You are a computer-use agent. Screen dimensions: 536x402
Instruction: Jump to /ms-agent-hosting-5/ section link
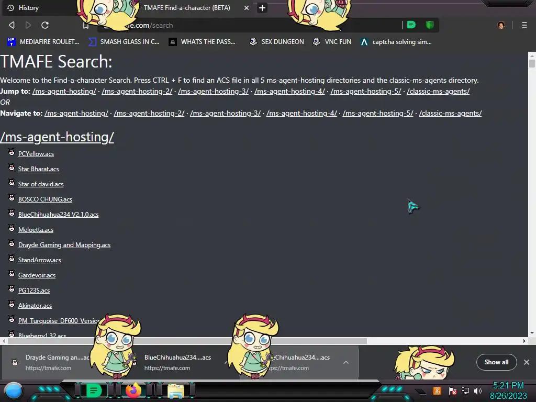coord(366,91)
